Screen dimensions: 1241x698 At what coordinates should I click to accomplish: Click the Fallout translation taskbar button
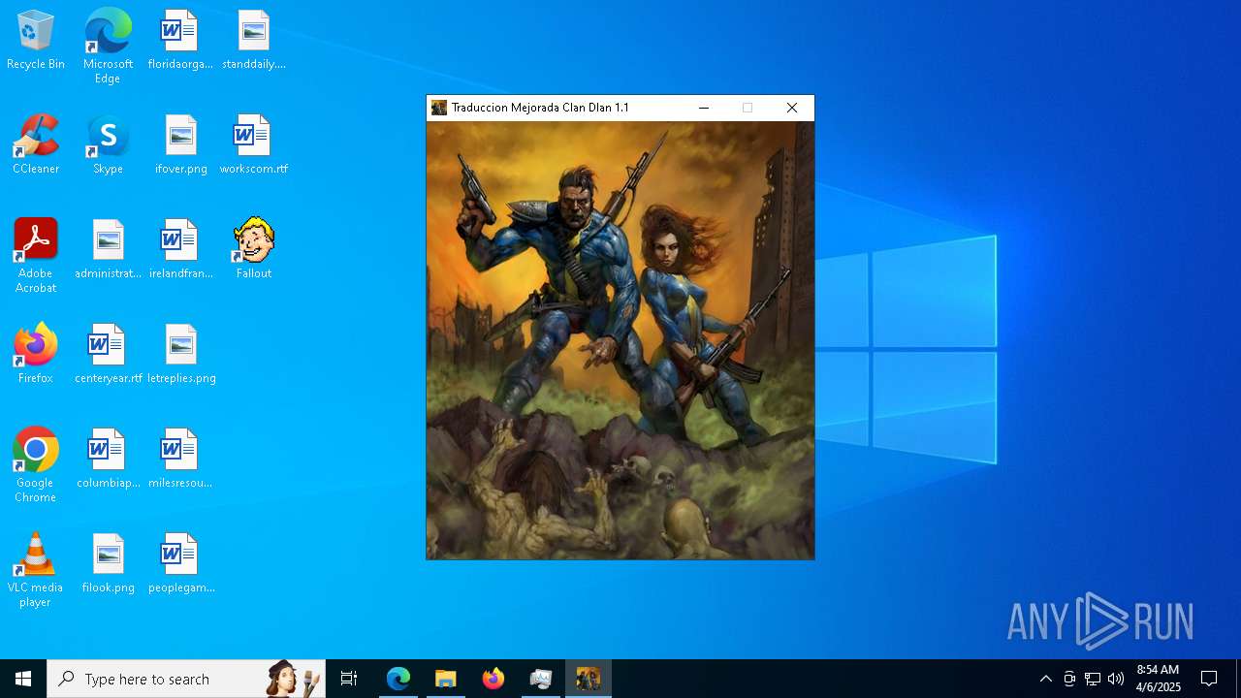pyautogui.click(x=589, y=679)
